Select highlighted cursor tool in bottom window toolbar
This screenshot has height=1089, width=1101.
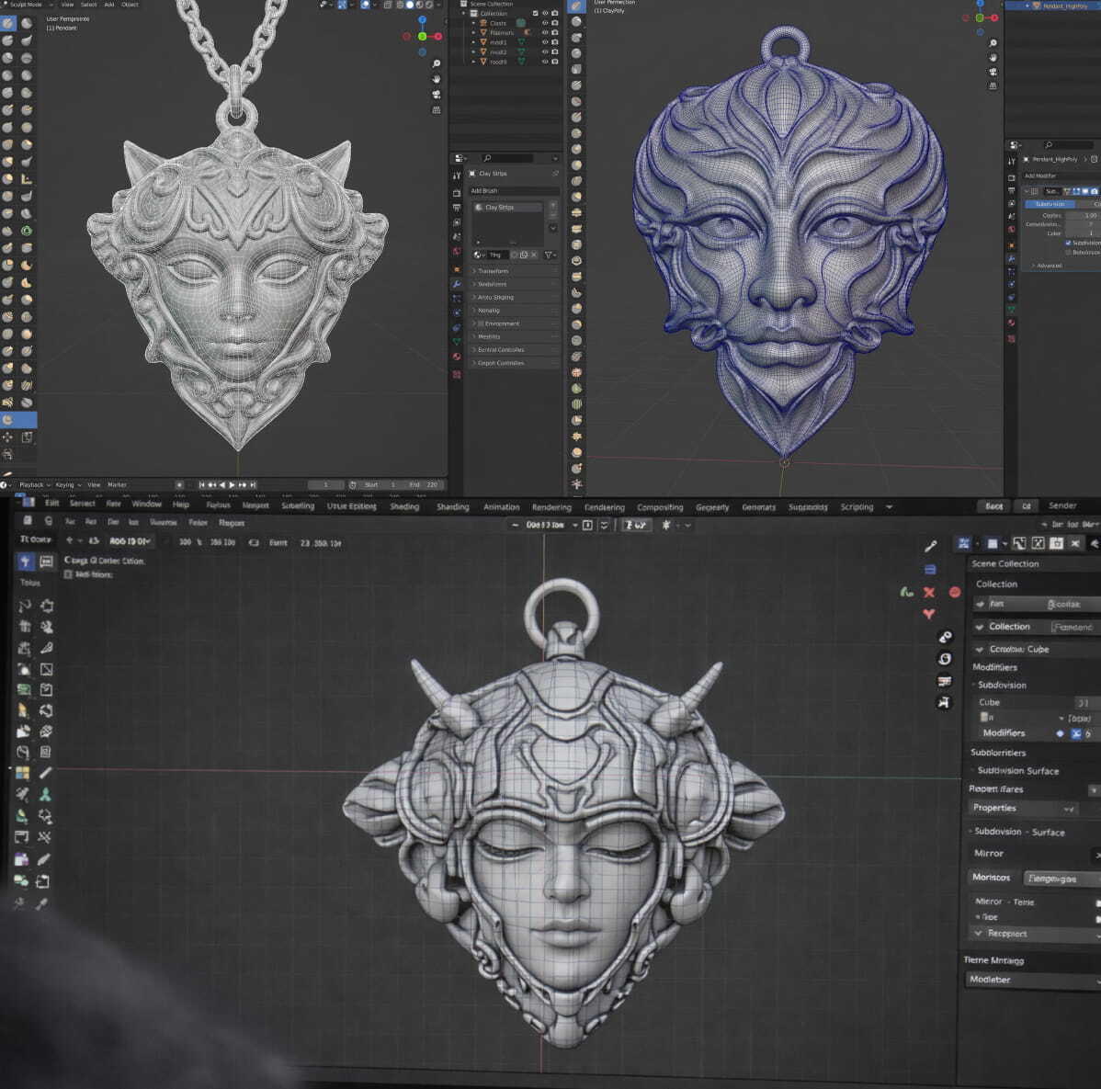25,561
